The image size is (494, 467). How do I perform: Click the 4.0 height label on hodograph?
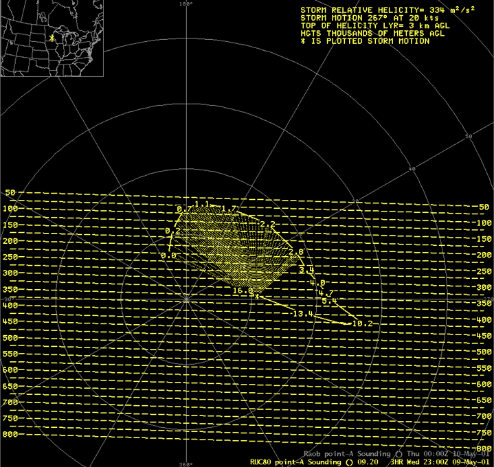pyautogui.click(x=317, y=283)
